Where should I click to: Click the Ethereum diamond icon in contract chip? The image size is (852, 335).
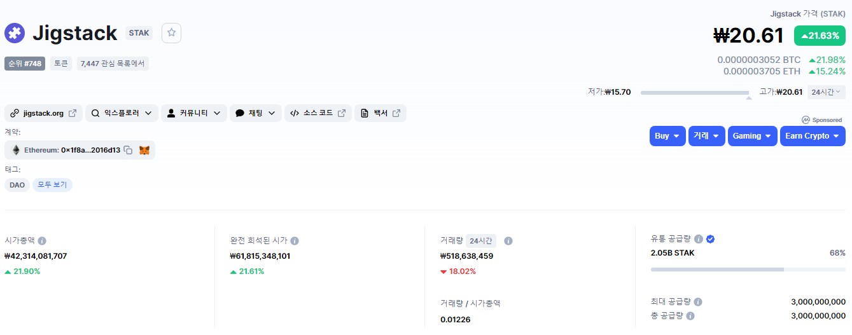(16, 150)
